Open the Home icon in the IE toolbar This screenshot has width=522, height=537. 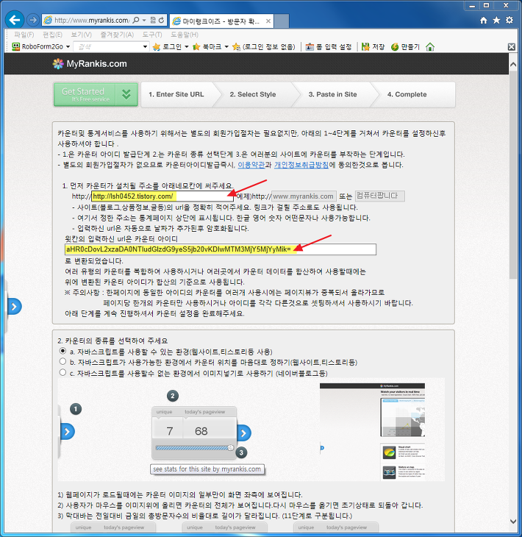pos(483,20)
